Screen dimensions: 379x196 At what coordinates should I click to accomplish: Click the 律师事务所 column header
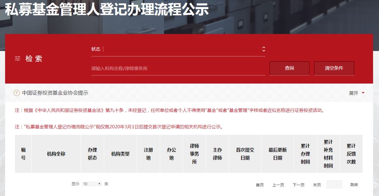pos(194,154)
